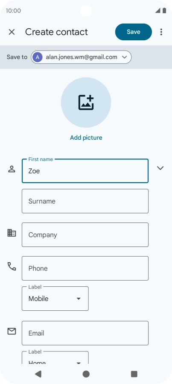The image size is (172, 384).
Task: Open the three-dot overflow menu
Action: 161,32
